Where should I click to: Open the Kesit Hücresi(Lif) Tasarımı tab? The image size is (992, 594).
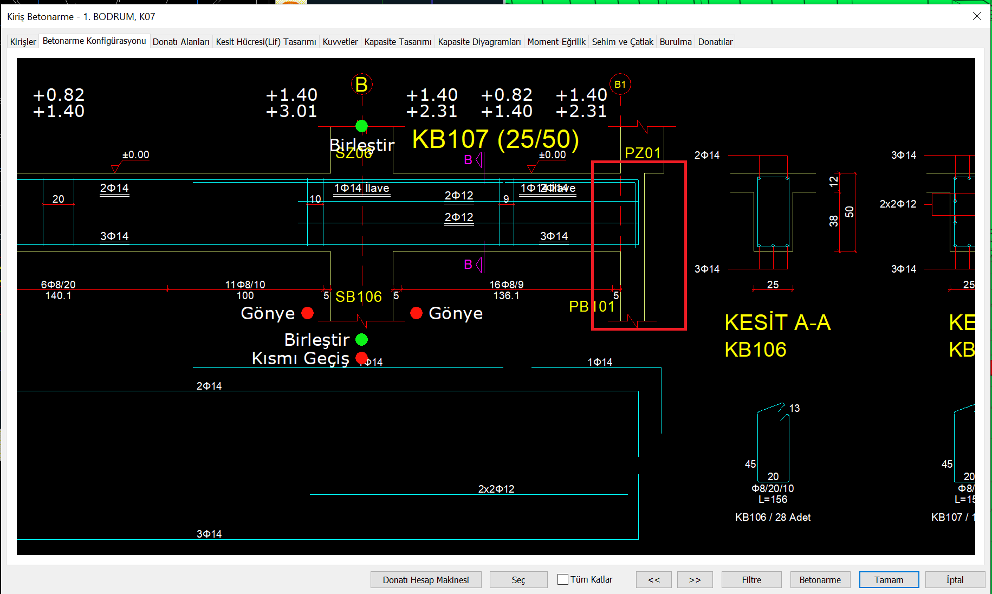click(266, 42)
